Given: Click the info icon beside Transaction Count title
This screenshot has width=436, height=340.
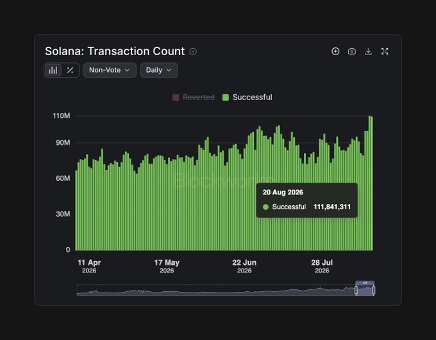Looking at the screenshot, I should point(193,51).
